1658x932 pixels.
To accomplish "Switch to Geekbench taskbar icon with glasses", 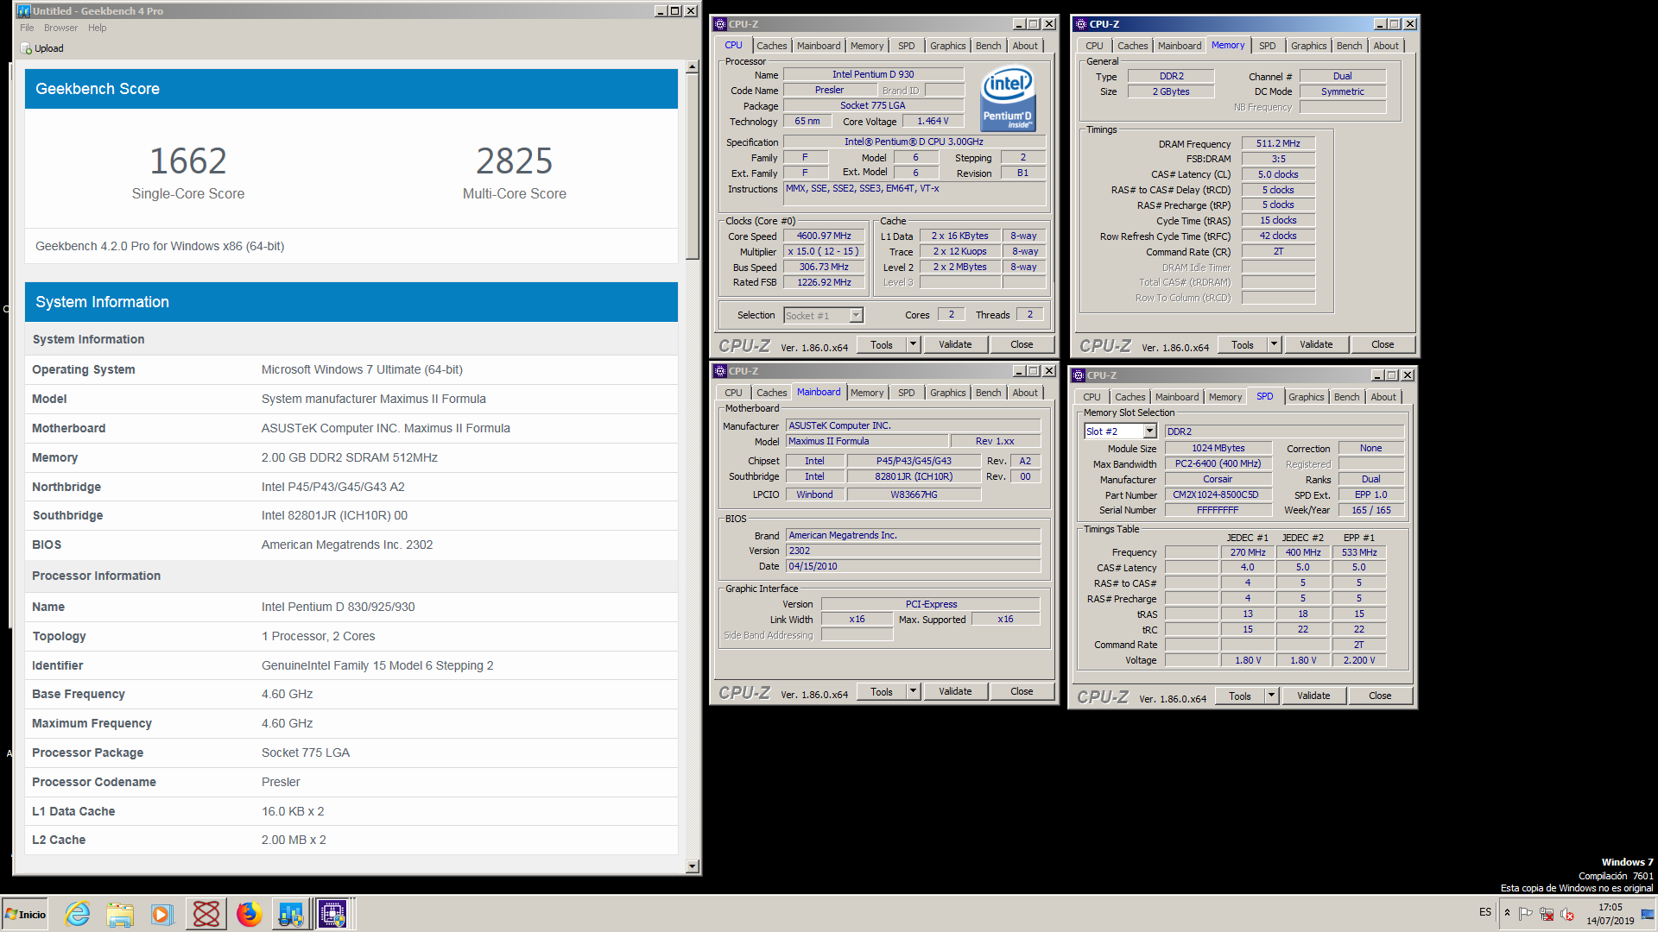I will point(291,914).
